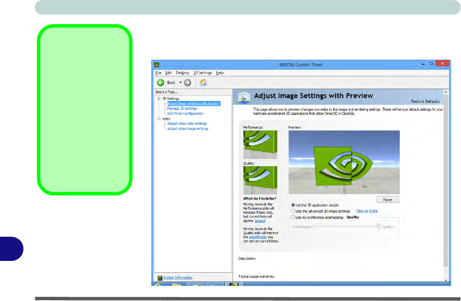
Task: Click the 'Typical usage scenarios:' label
Action: (x=256, y=276)
